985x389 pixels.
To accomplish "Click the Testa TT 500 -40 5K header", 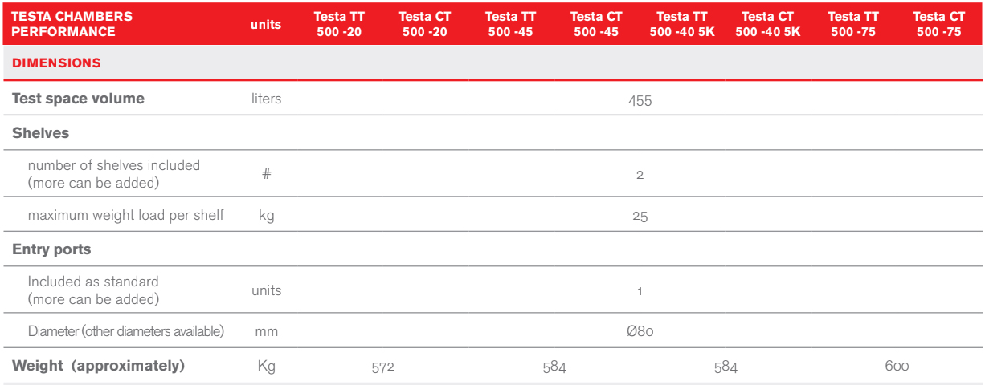I will coord(682,24).
